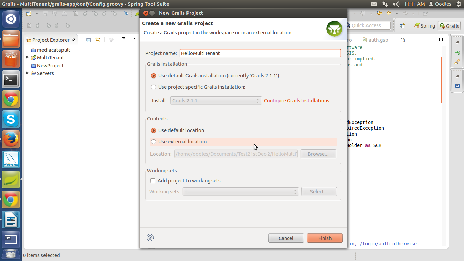This screenshot has height=261, width=464.
Task: Open the Working sets combo box
Action: click(x=240, y=191)
